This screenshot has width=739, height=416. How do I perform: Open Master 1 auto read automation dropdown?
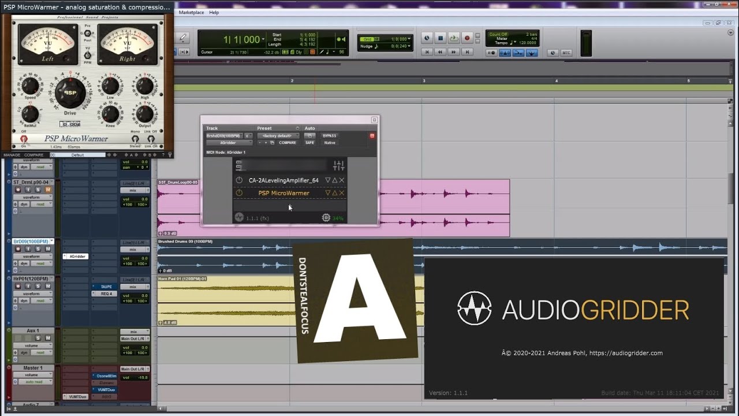pyautogui.click(x=34, y=382)
